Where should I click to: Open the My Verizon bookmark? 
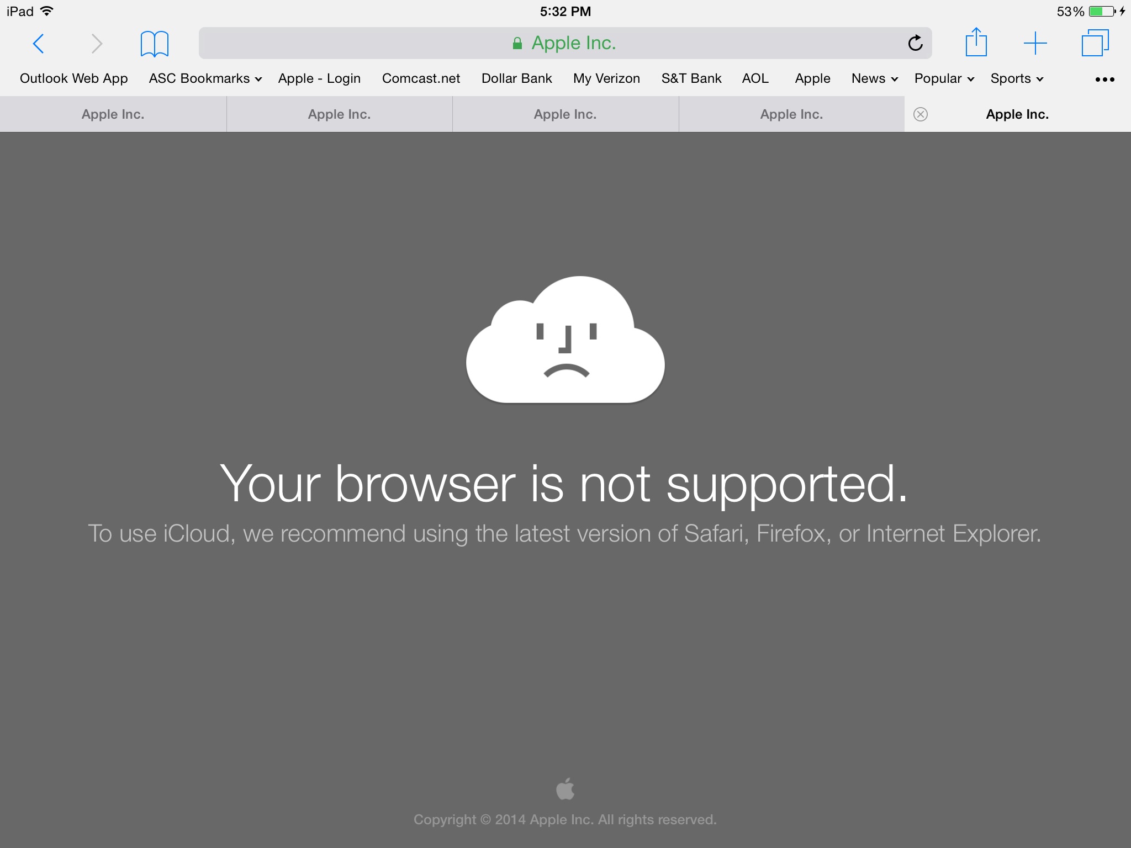coord(606,78)
